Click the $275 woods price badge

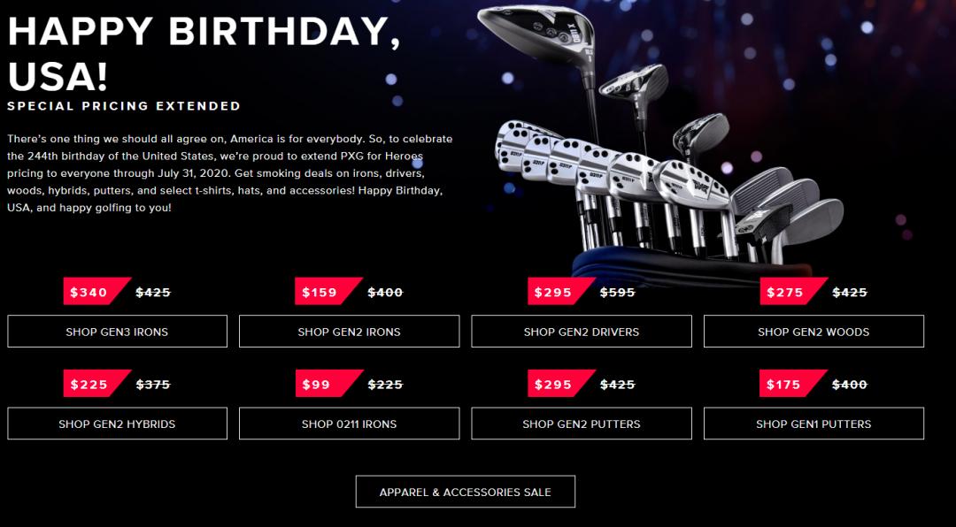(791, 291)
